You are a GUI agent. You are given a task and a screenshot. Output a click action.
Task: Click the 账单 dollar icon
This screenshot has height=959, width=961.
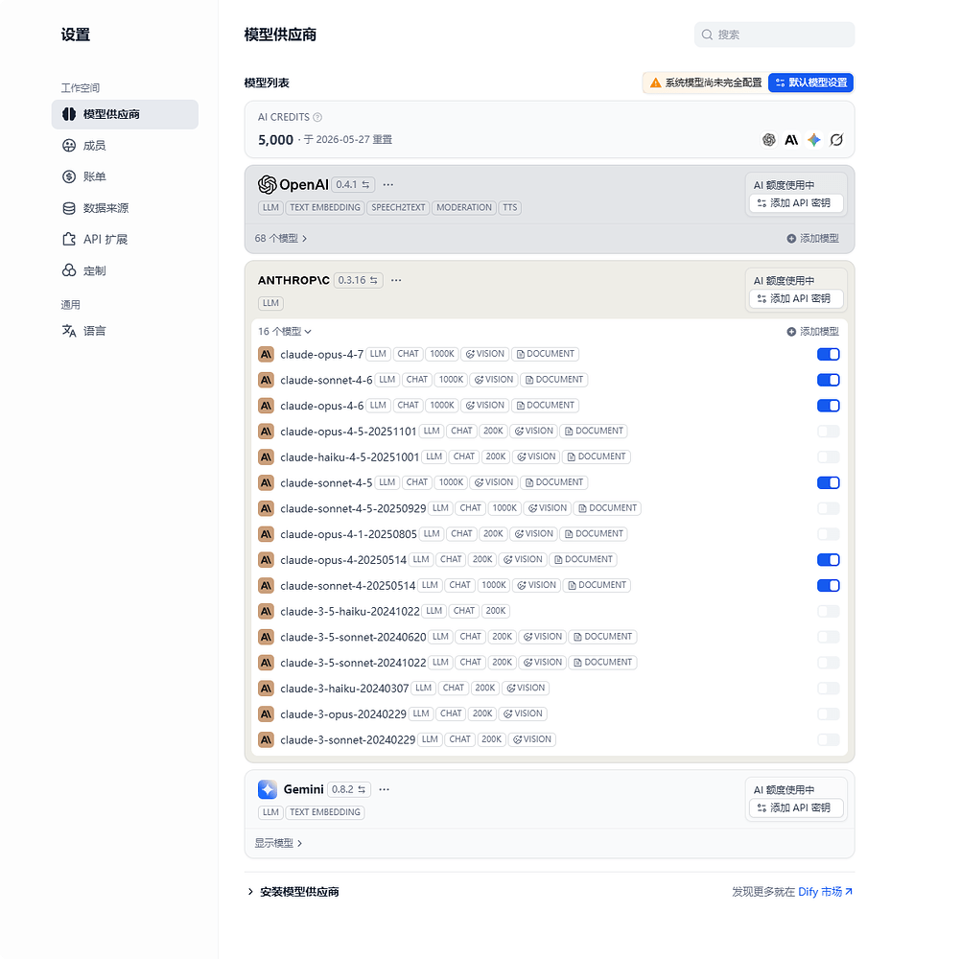tap(69, 177)
